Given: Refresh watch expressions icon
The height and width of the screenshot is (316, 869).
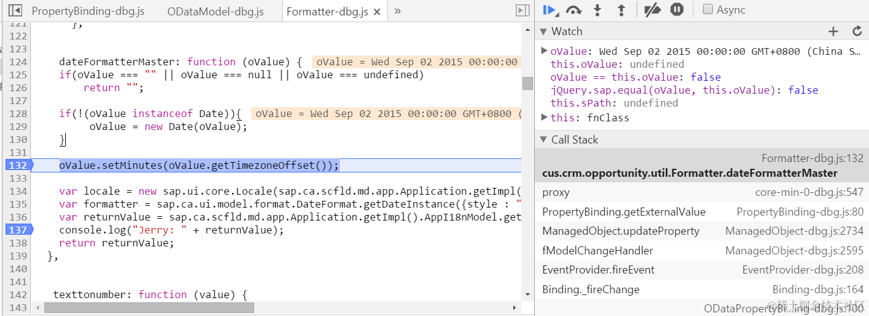Looking at the screenshot, I should click(x=857, y=31).
